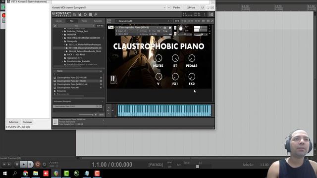Adjust the preview volume slider in browser
Image resolution: width=317 pixels, height=178 pixels.
click(x=86, y=115)
